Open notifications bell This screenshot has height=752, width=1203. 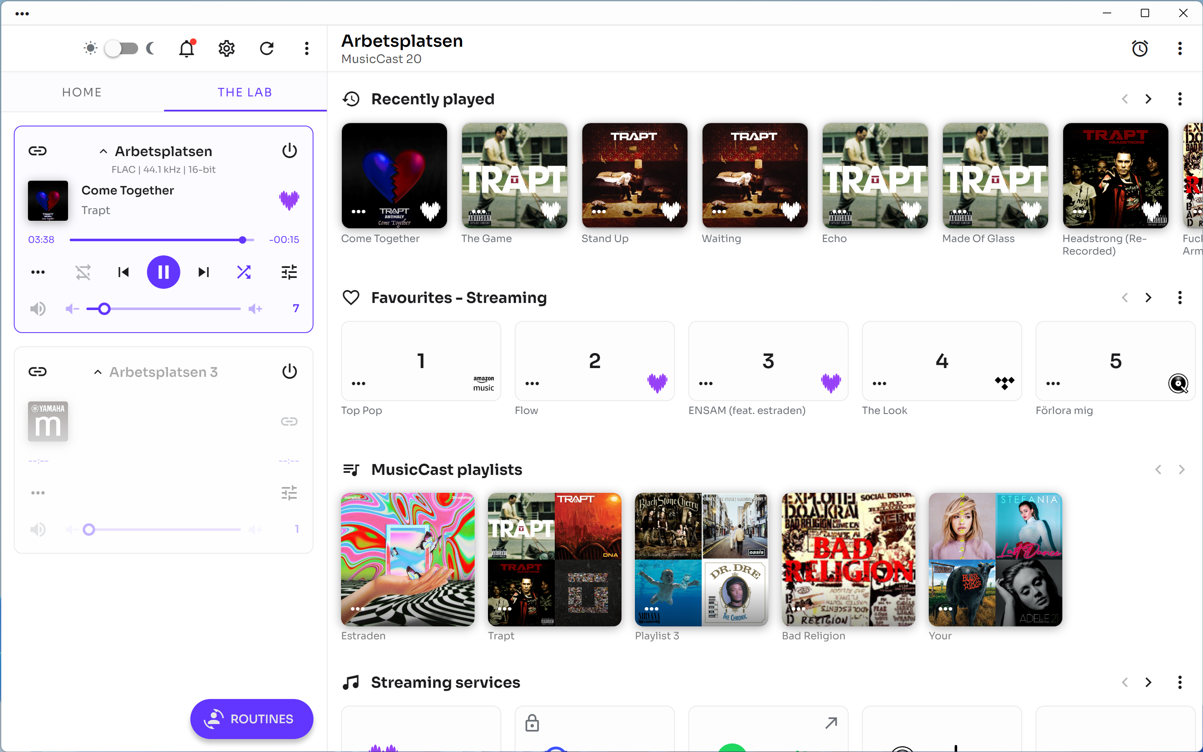click(187, 48)
